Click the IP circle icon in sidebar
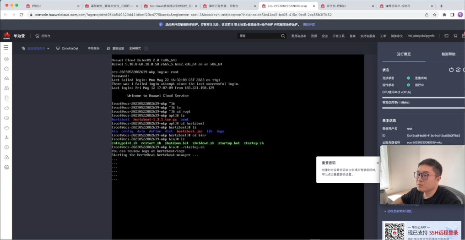 point(6,147)
